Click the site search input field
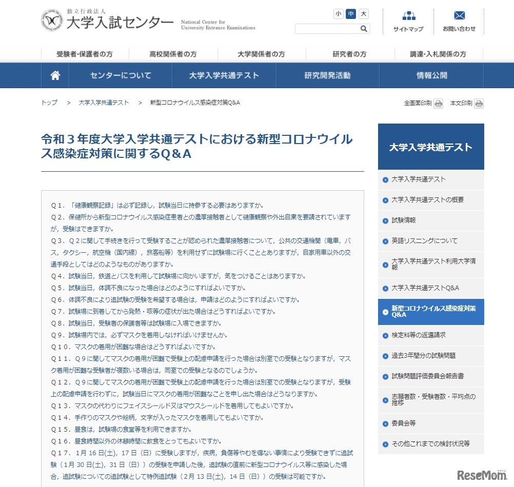This screenshot has width=514, height=487. 327,29
